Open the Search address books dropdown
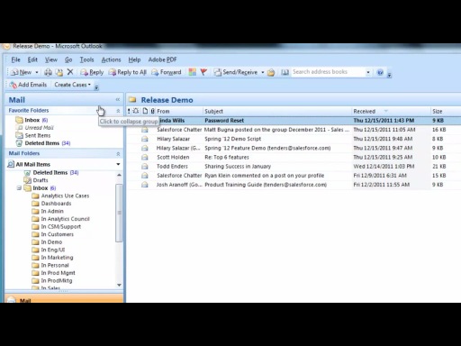This screenshot has width=461, height=346. 368,72
